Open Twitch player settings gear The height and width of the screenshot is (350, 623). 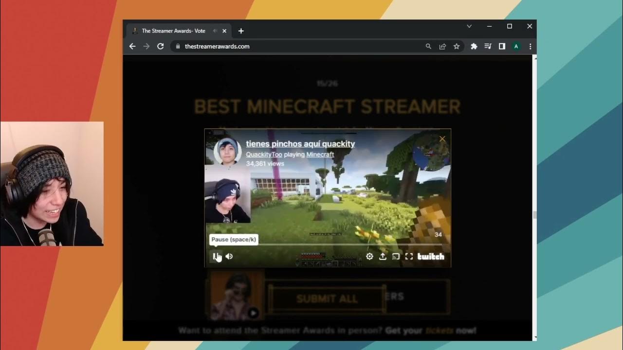click(369, 256)
